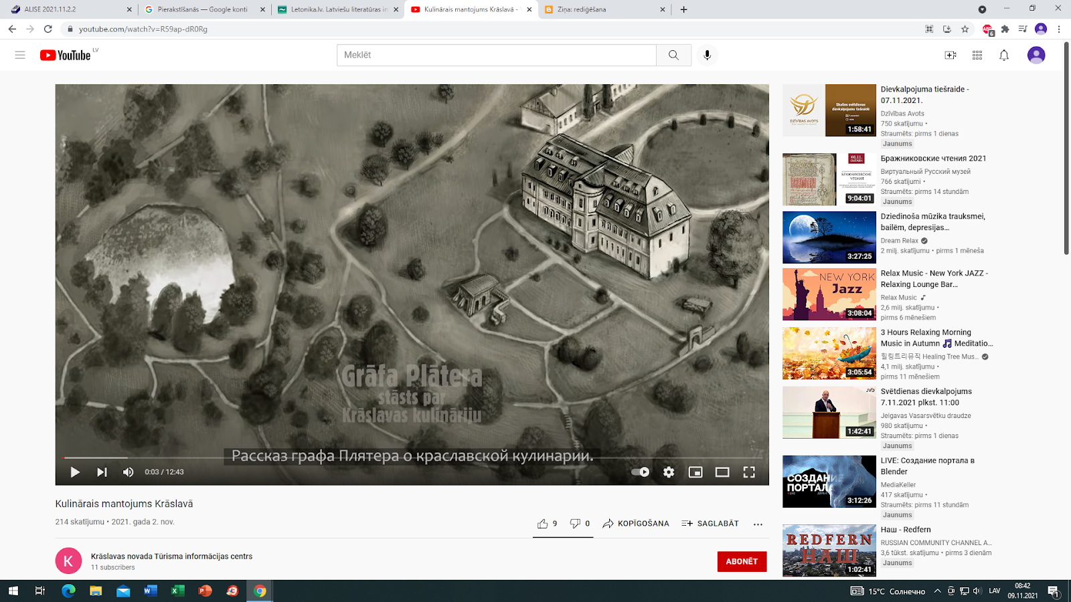Screen dimensions: 1071x602
Task: Skip to the next video
Action: 102,472
